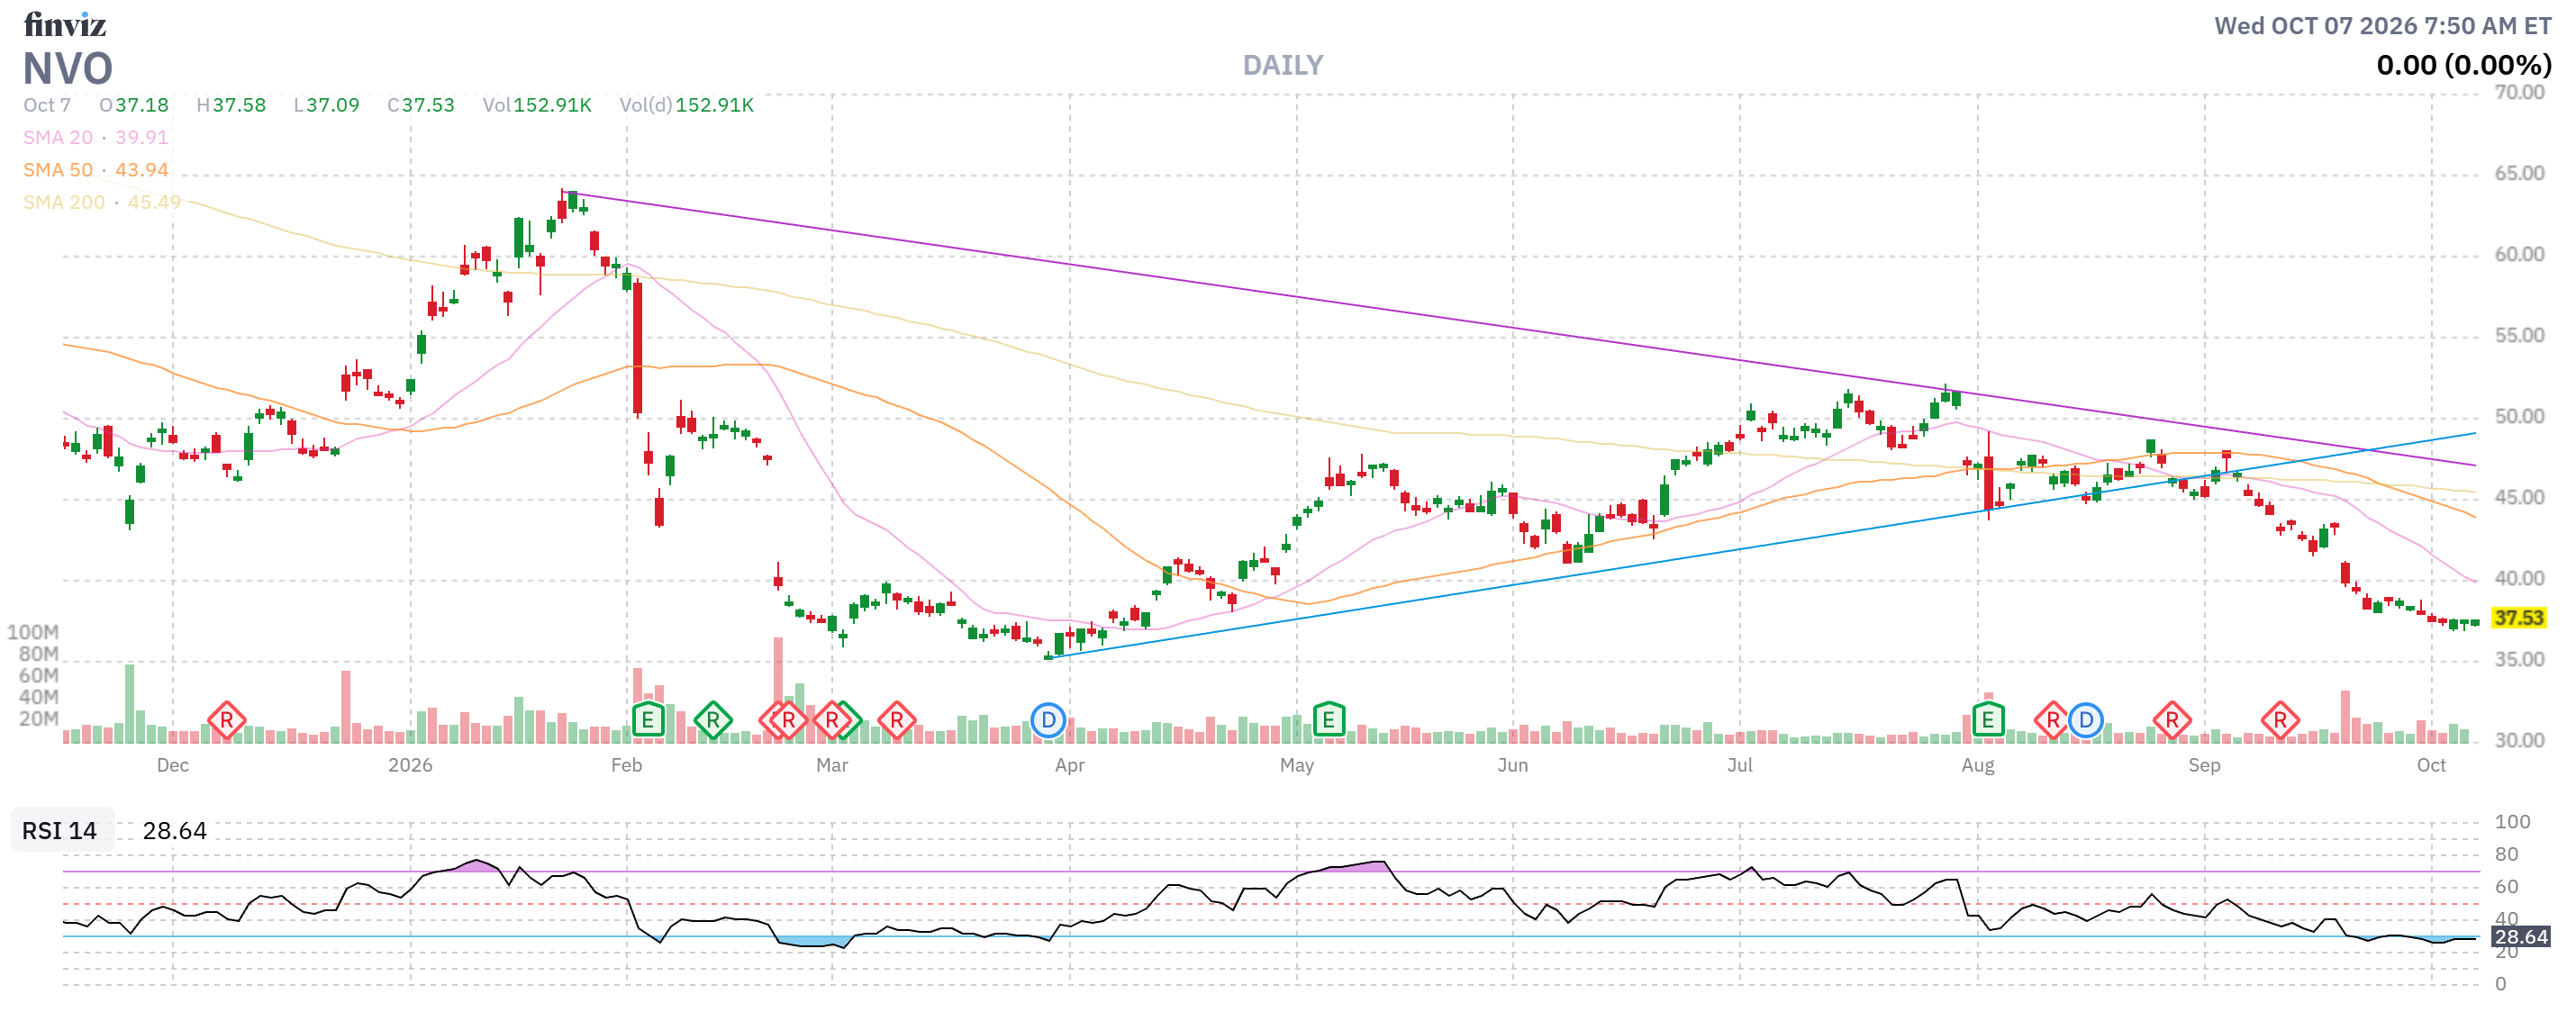Click the DAILY timeframe label
This screenshot has width=2576, height=1012.
pos(1283,66)
